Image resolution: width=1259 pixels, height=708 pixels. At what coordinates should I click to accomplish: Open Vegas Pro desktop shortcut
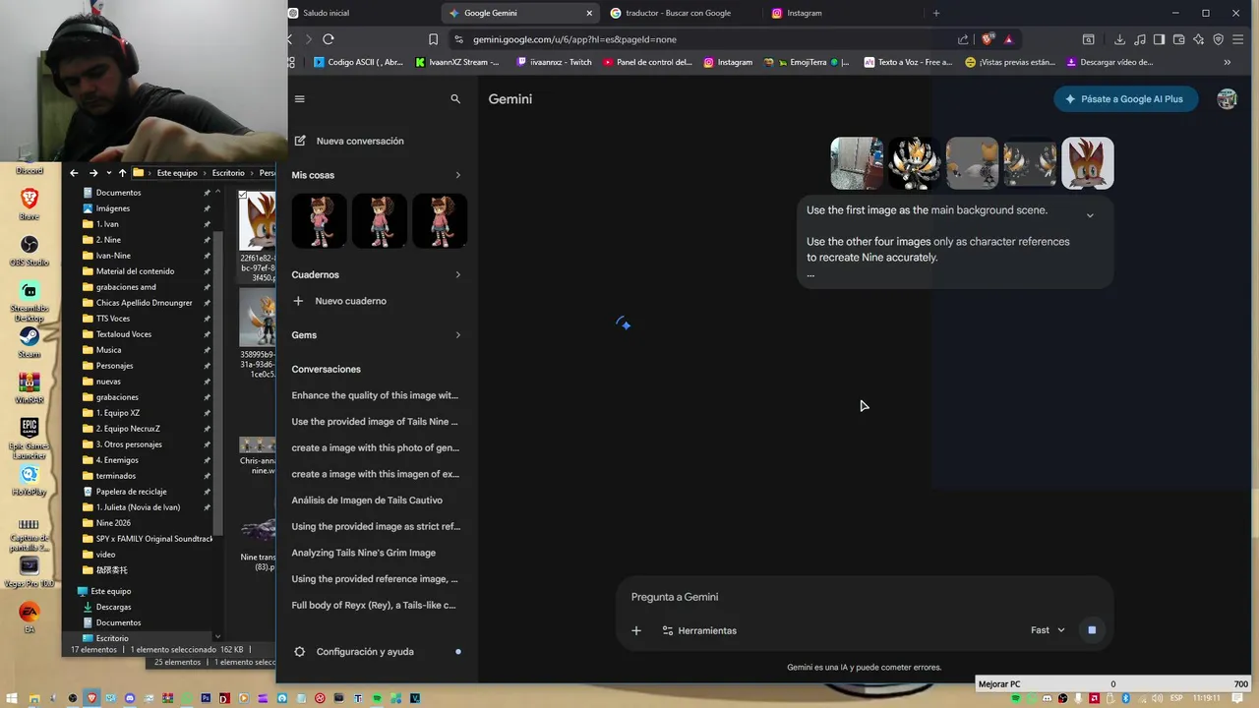pos(30,571)
